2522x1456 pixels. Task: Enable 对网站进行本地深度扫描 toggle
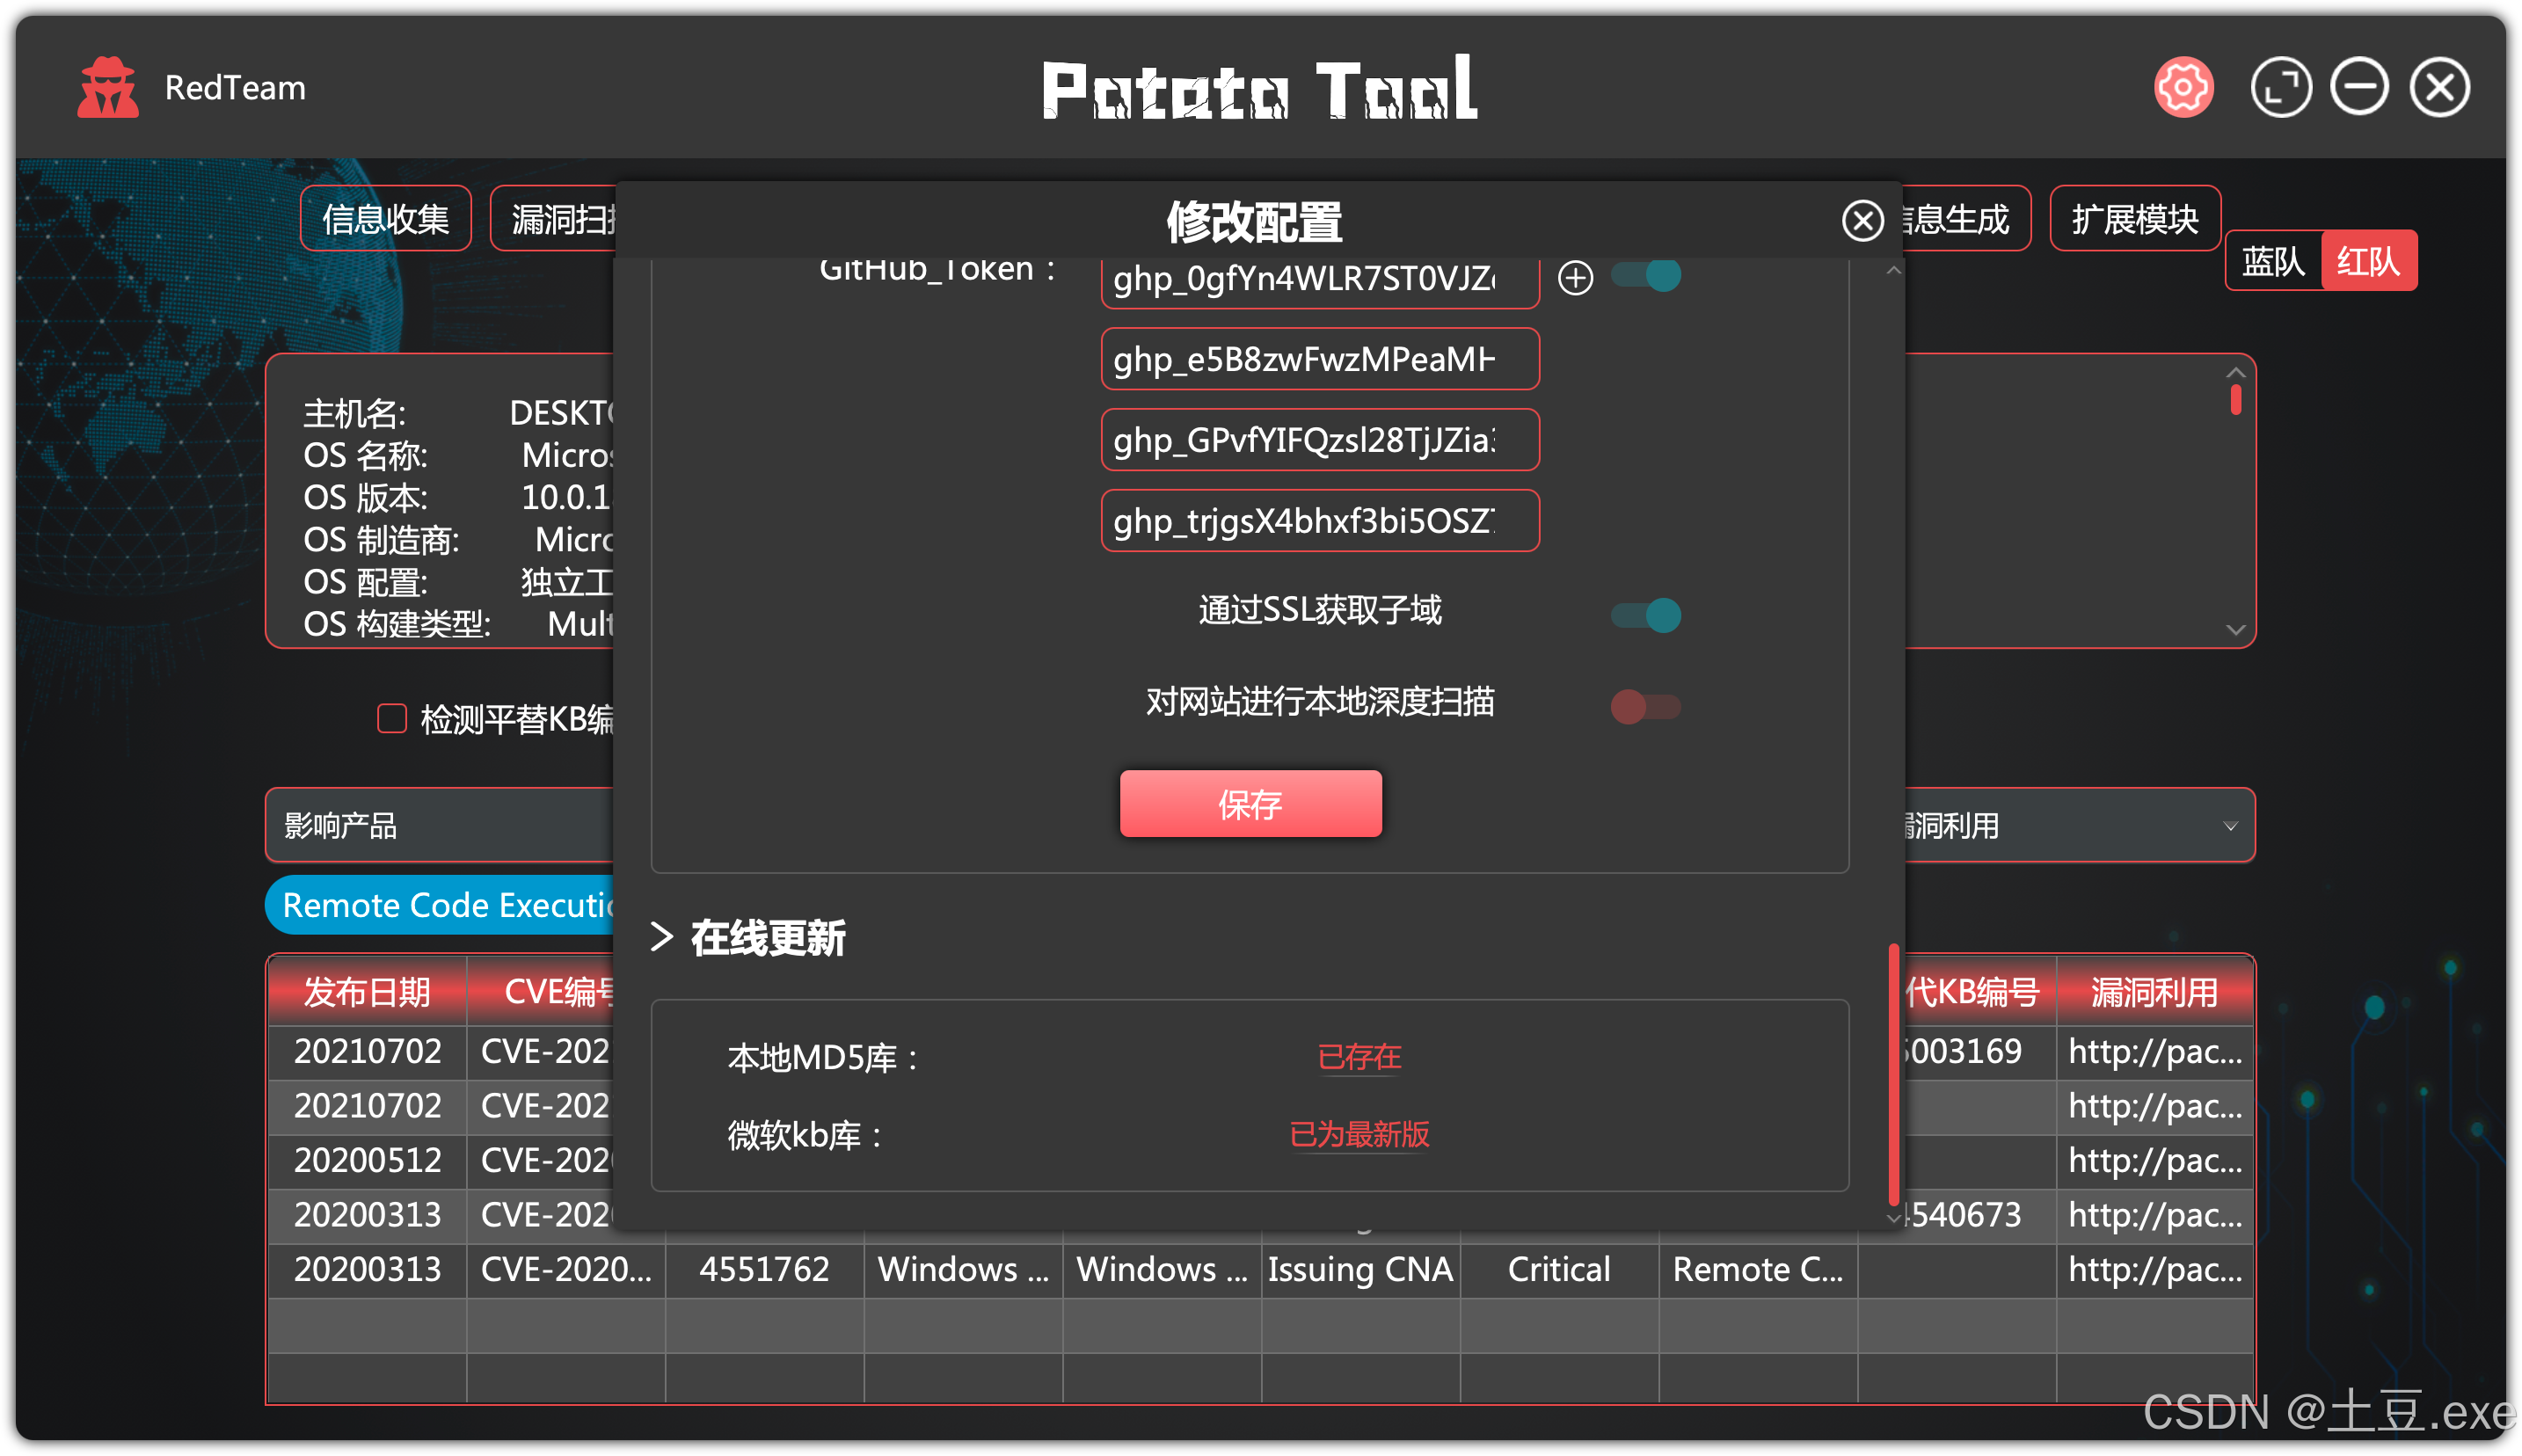click(1645, 706)
